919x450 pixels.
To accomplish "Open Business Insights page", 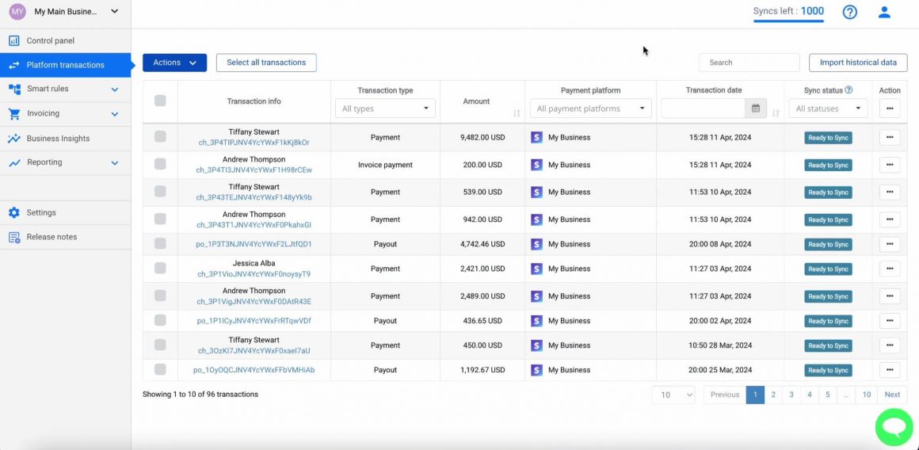I will [x=65, y=139].
